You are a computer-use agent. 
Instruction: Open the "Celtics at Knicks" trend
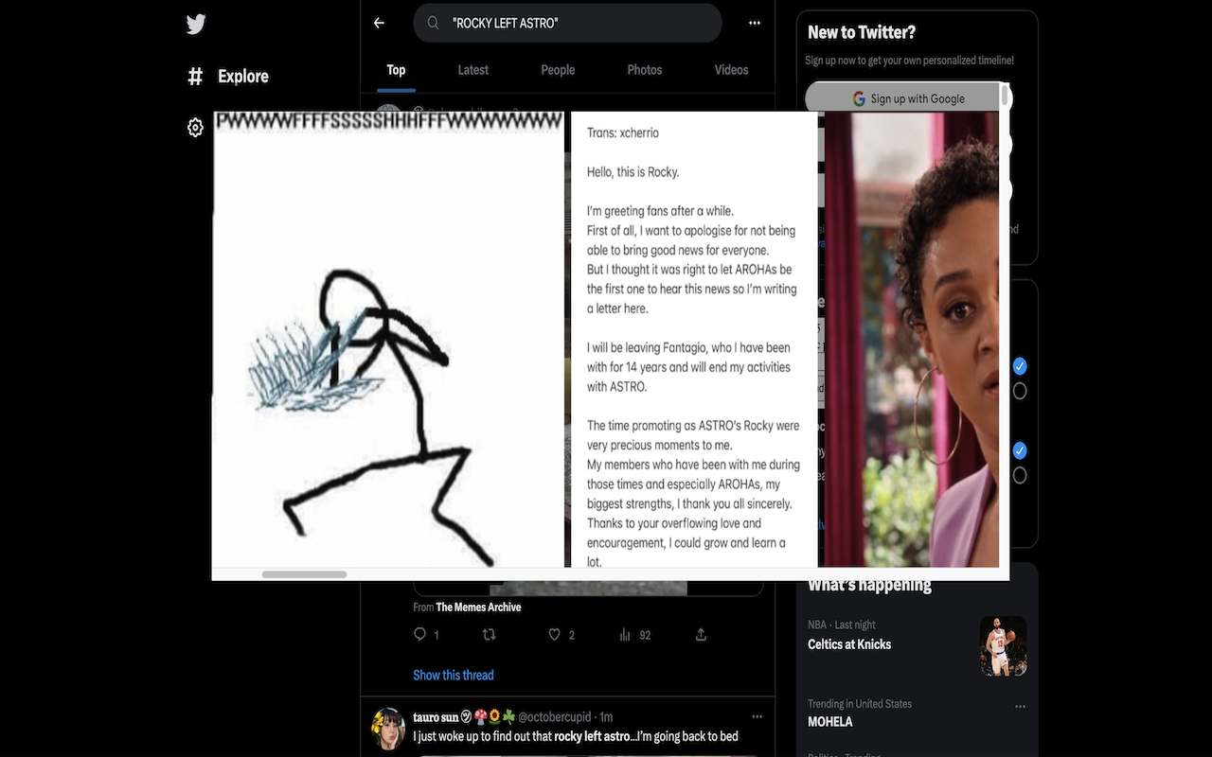(849, 644)
